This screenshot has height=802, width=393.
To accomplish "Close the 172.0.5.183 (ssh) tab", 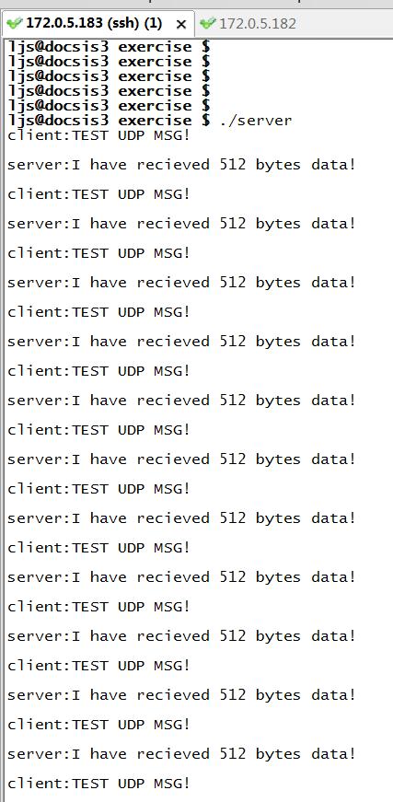I will click(181, 24).
